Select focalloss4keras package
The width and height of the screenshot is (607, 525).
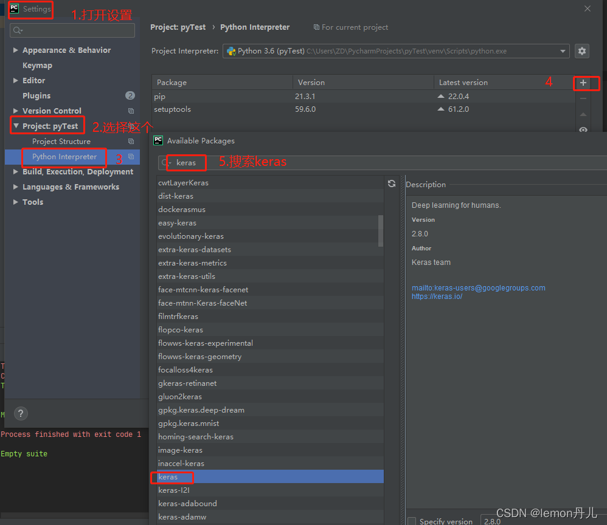click(270, 370)
